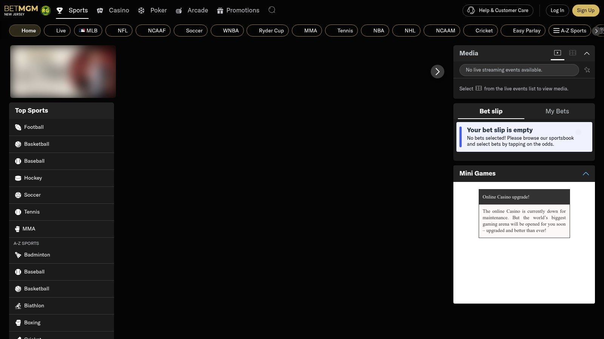Click the Sign Up button
This screenshot has width=604, height=339.
(586, 11)
